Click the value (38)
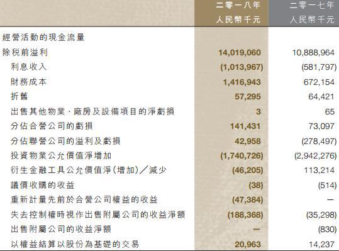339x251 pixels. point(256,186)
